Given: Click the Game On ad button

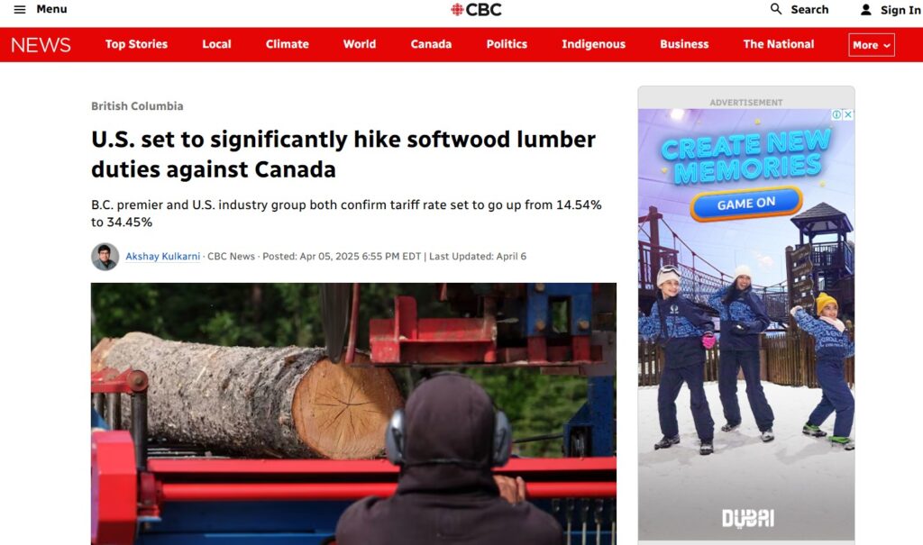Looking at the screenshot, I should [745, 204].
